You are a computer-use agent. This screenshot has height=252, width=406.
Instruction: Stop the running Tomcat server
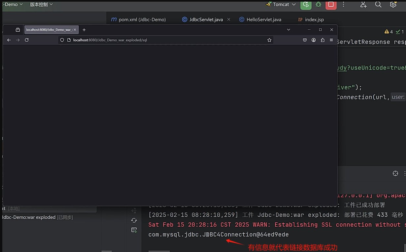click(331, 5)
